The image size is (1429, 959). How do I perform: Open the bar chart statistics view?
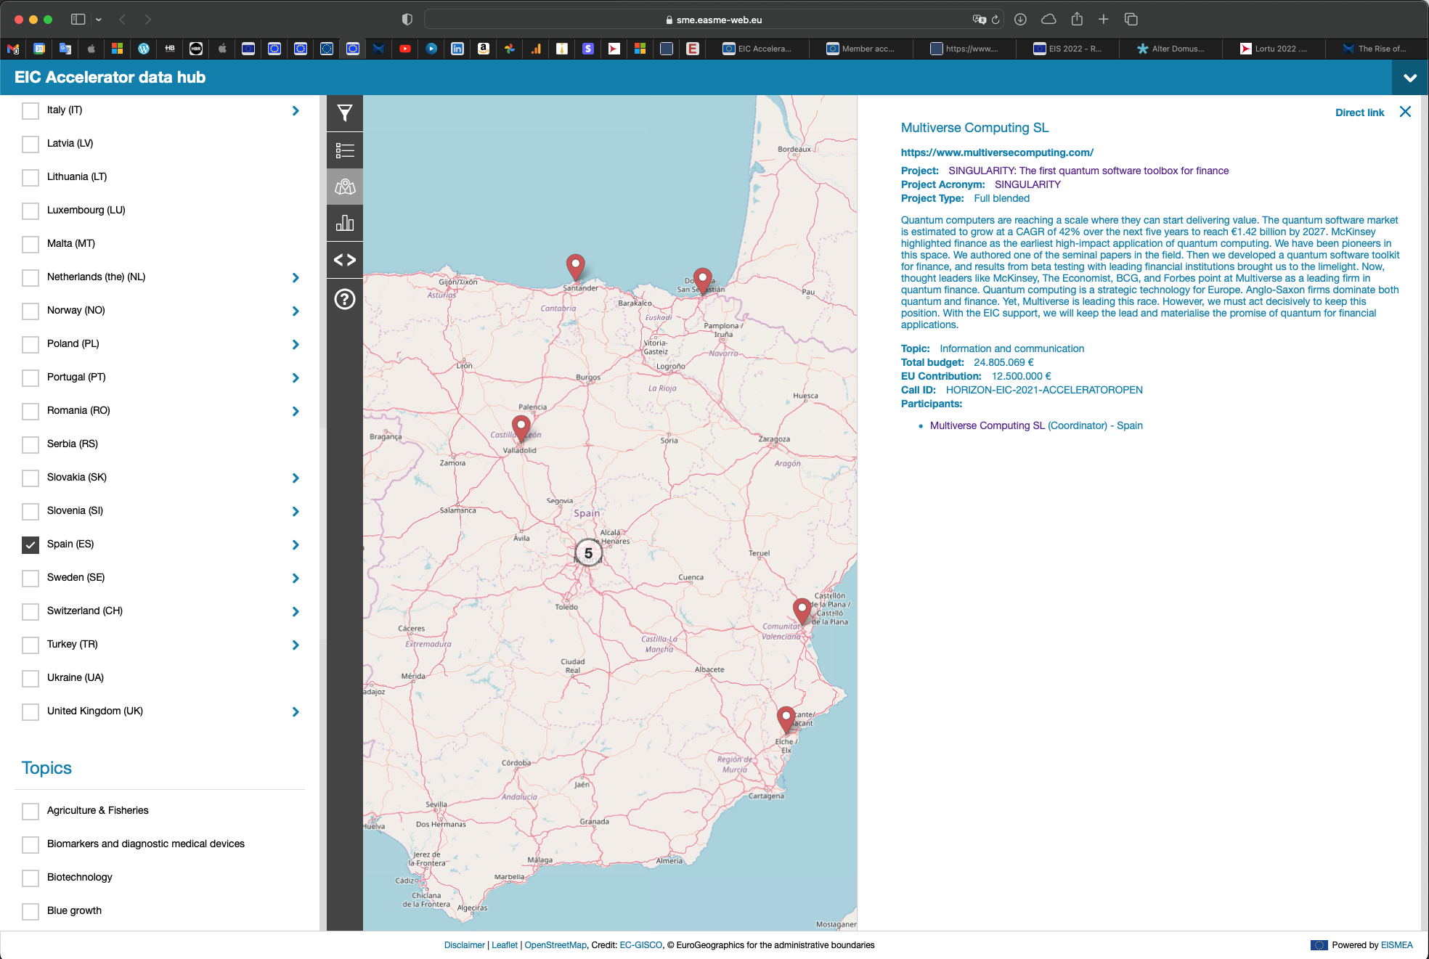coord(345,223)
